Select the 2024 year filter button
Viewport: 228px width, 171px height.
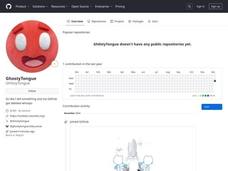tap(212, 107)
